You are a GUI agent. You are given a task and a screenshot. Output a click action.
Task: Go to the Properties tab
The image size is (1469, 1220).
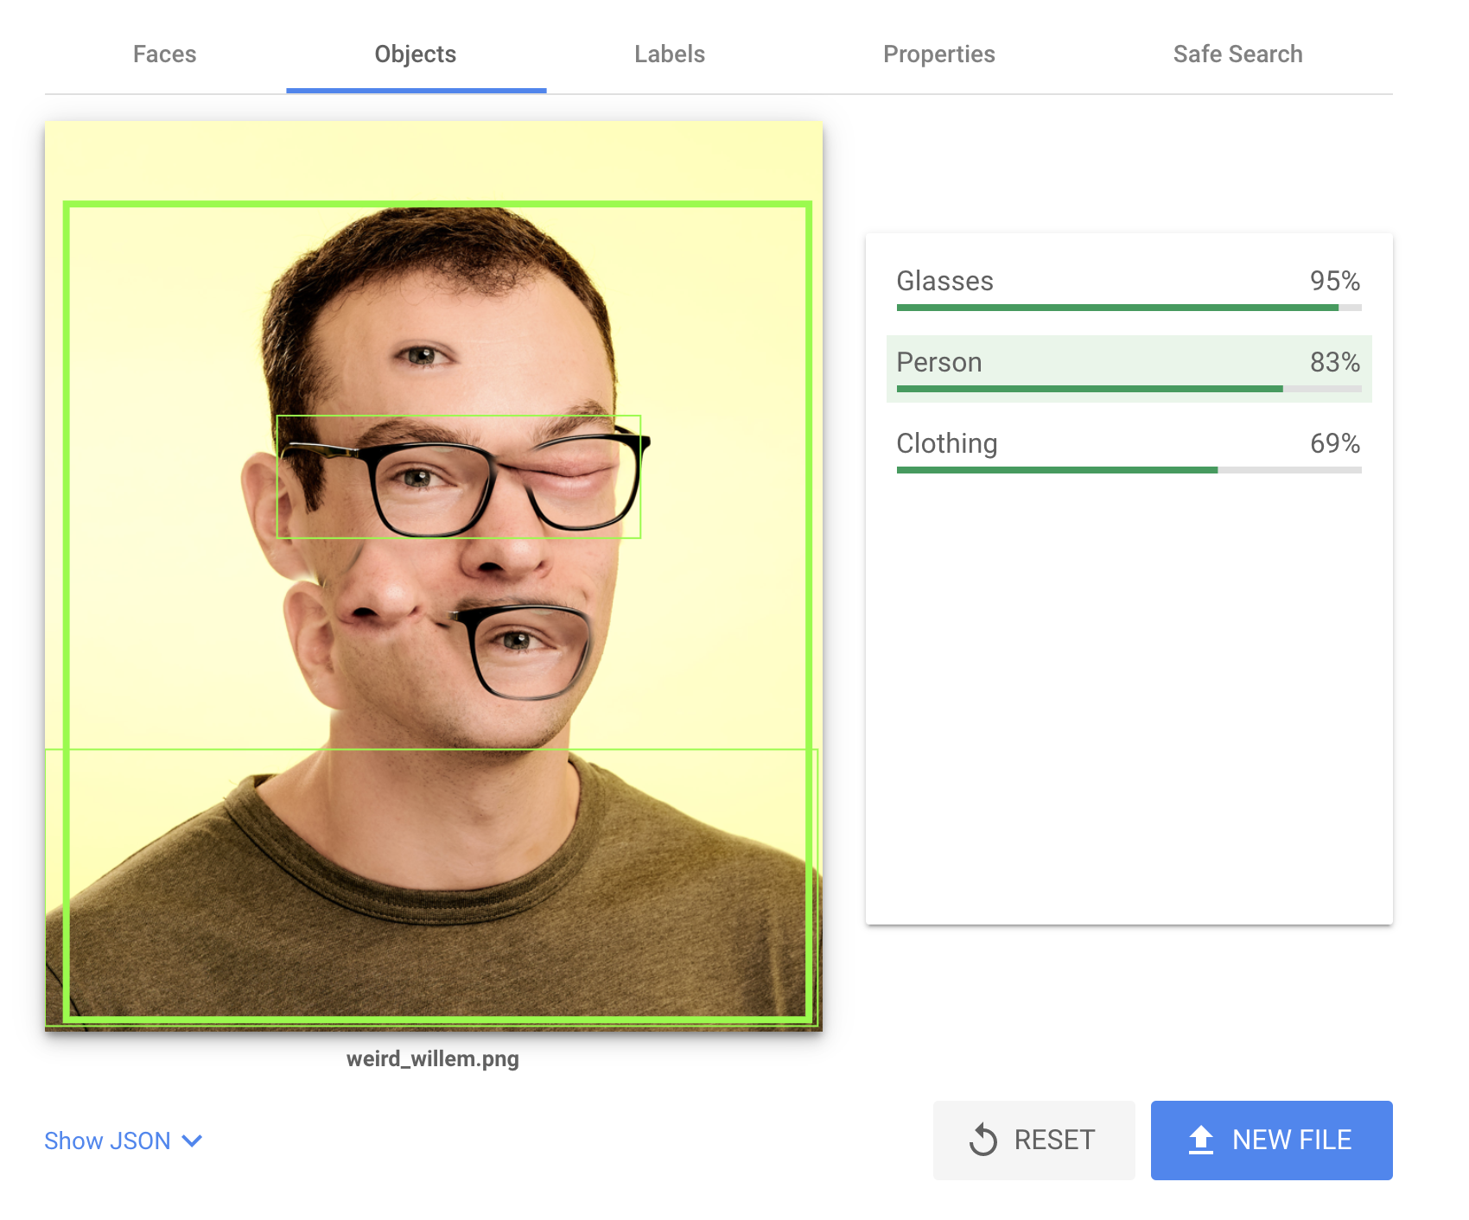tap(938, 54)
